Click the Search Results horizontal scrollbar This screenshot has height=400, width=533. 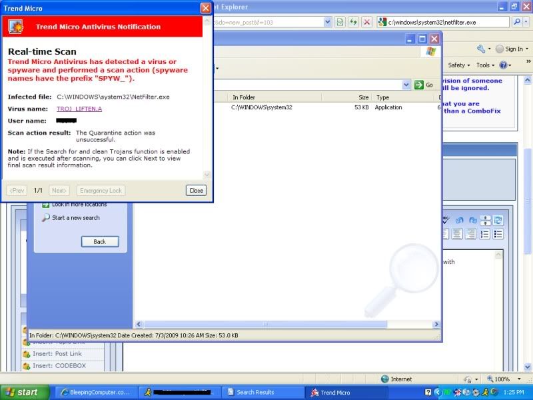pos(265,324)
